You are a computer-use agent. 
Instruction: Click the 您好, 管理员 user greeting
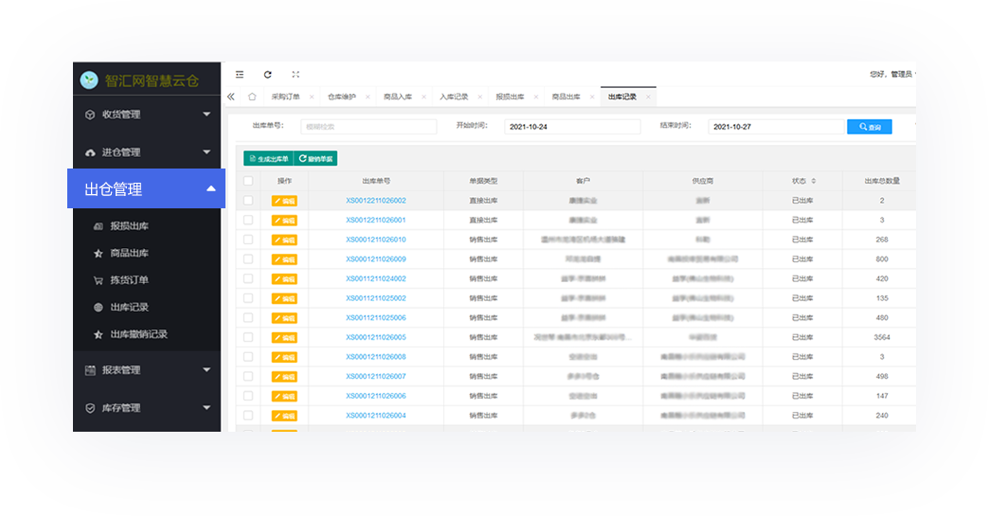coord(891,75)
